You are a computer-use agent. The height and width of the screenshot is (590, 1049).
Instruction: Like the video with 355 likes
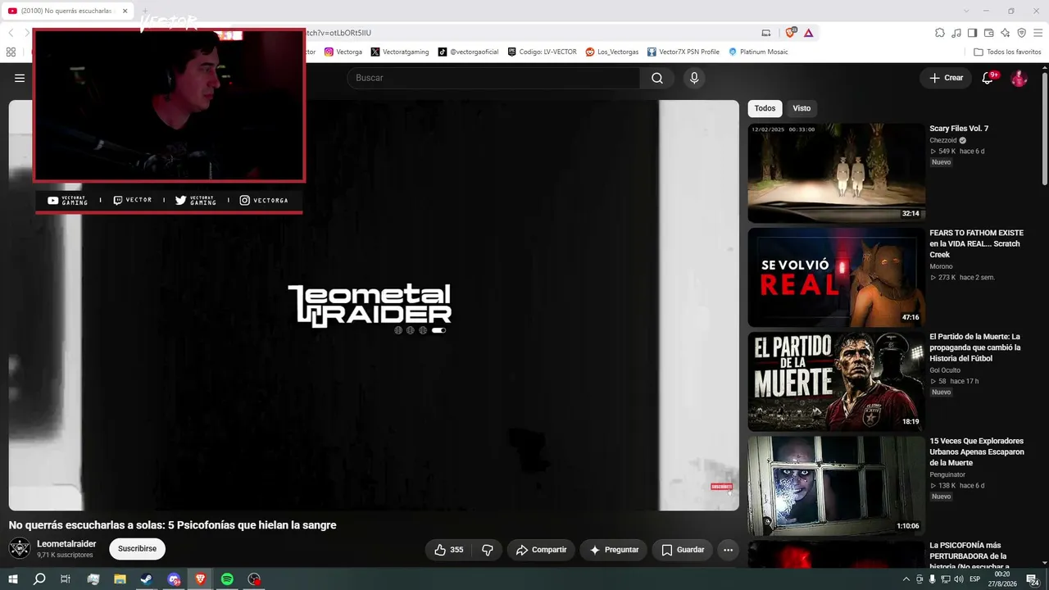tap(449, 550)
